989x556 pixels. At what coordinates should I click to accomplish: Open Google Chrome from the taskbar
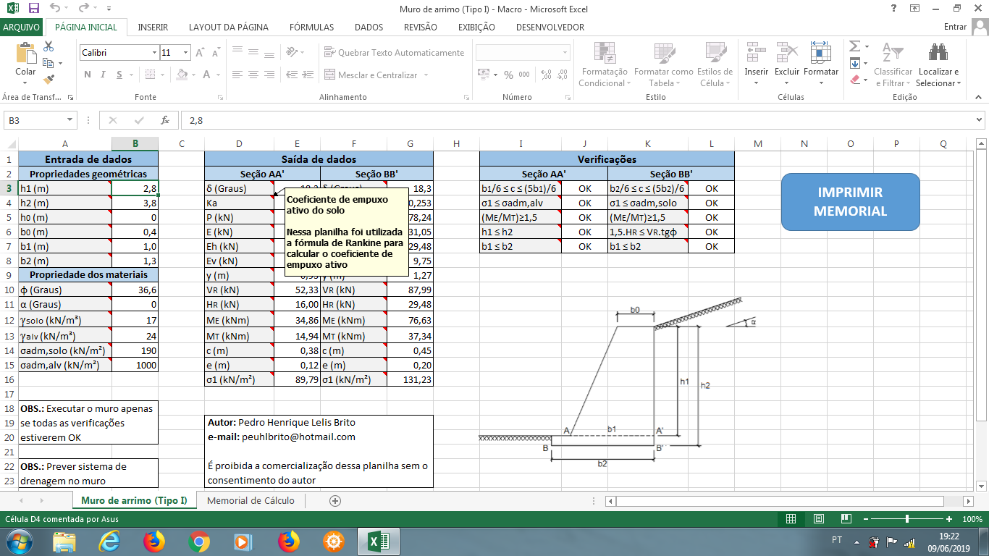199,542
